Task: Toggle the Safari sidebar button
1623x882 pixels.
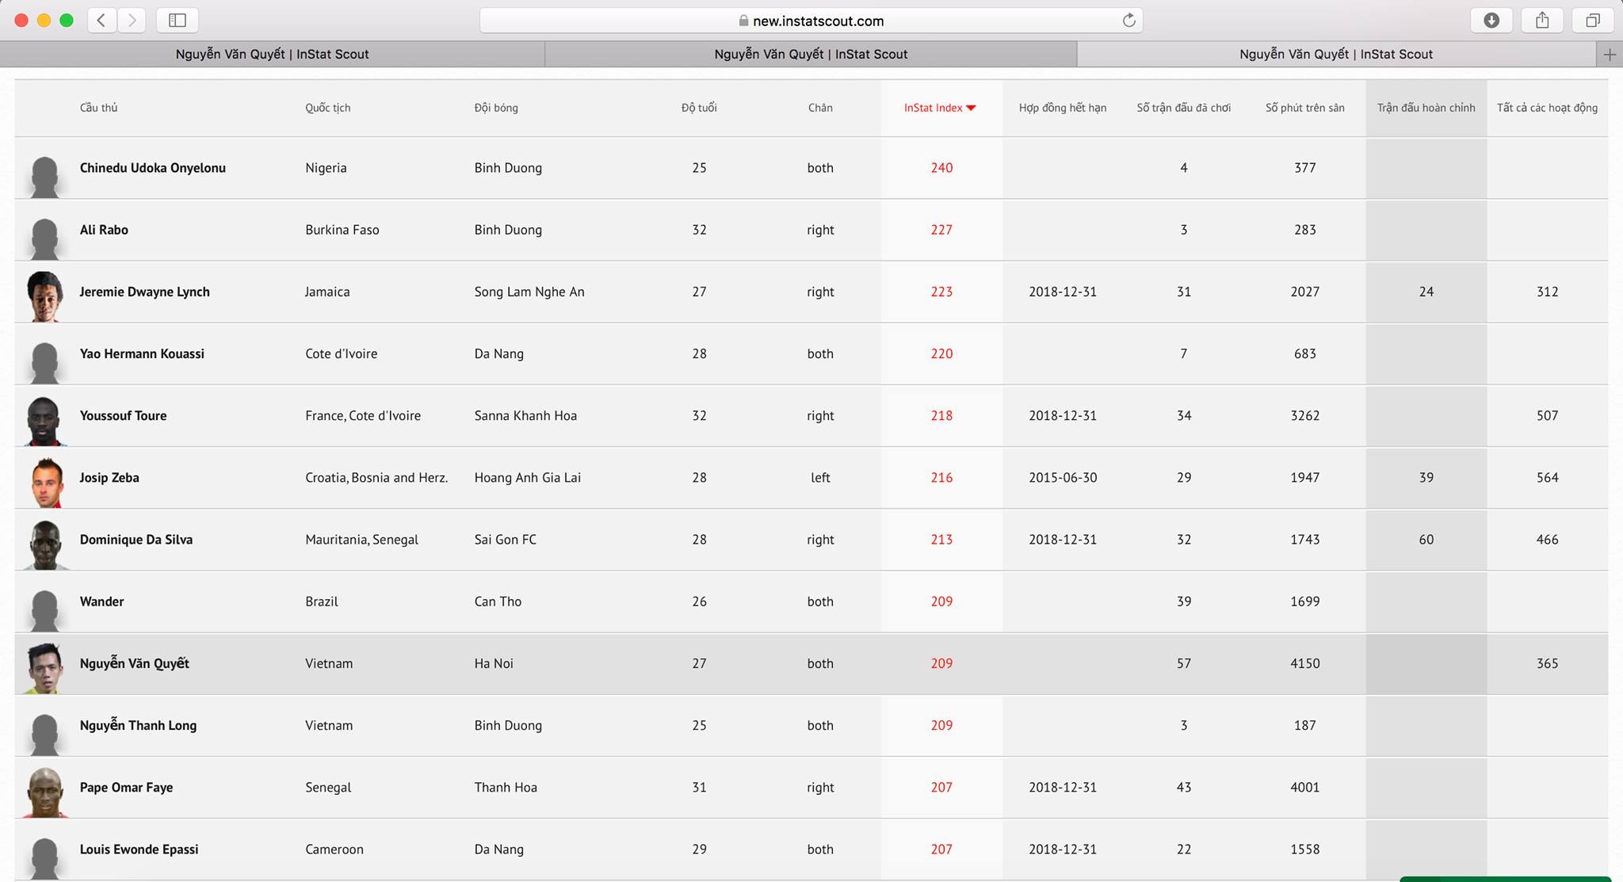Action: point(177,21)
